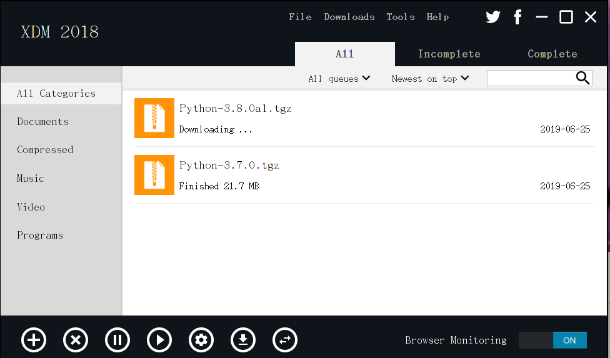Open the Twitter bird icon
Image resolution: width=610 pixels, height=358 pixels.
click(x=493, y=17)
